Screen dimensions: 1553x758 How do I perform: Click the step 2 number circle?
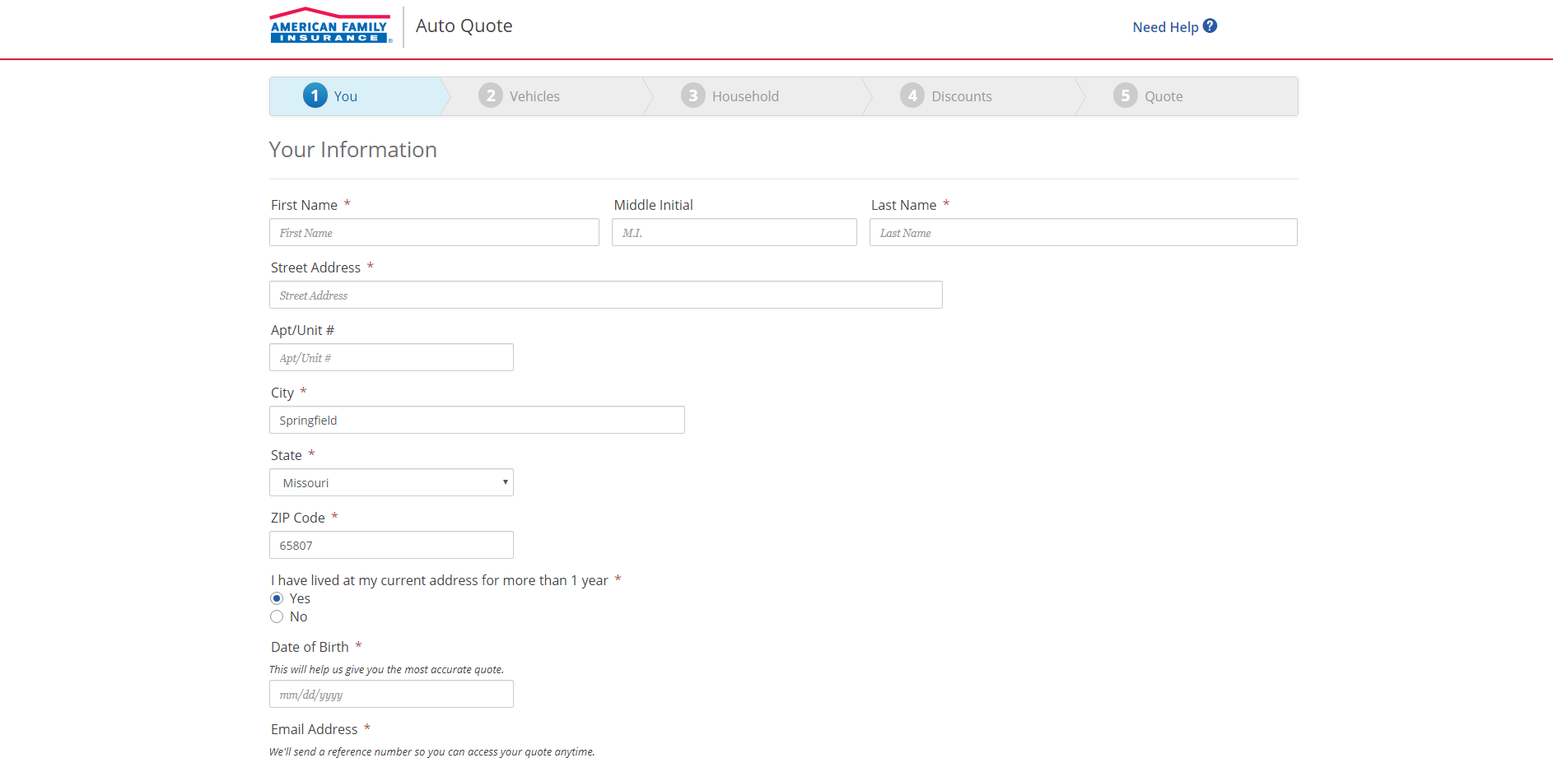pos(491,96)
